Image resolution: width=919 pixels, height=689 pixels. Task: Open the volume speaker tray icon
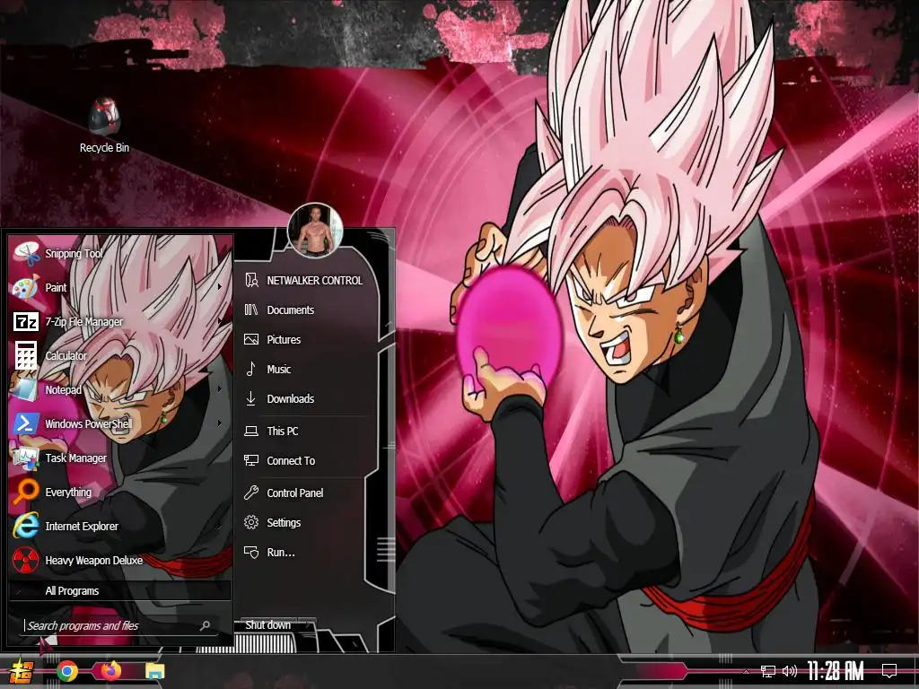click(790, 671)
